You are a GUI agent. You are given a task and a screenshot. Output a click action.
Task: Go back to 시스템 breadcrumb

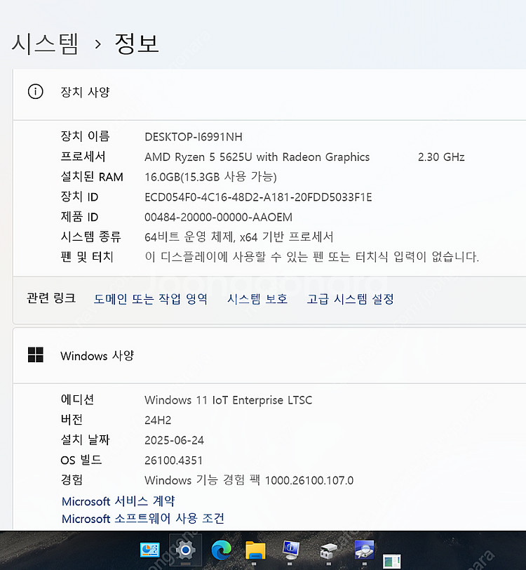(x=45, y=44)
